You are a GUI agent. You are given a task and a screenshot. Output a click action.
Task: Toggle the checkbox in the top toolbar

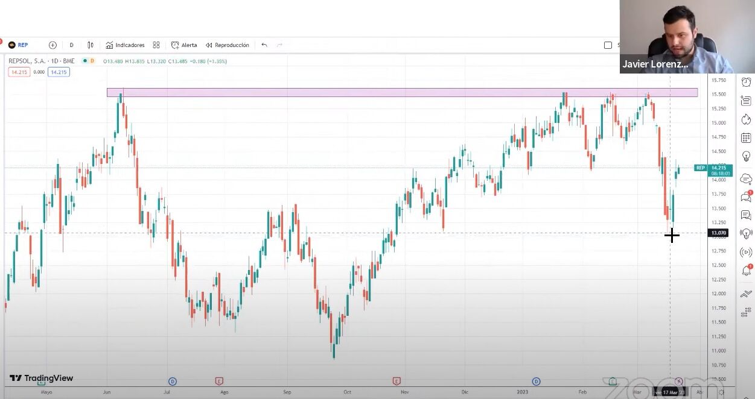tap(608, 45)
